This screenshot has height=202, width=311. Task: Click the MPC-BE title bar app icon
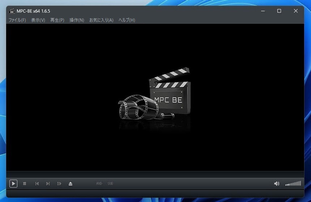tap(12, 11)
